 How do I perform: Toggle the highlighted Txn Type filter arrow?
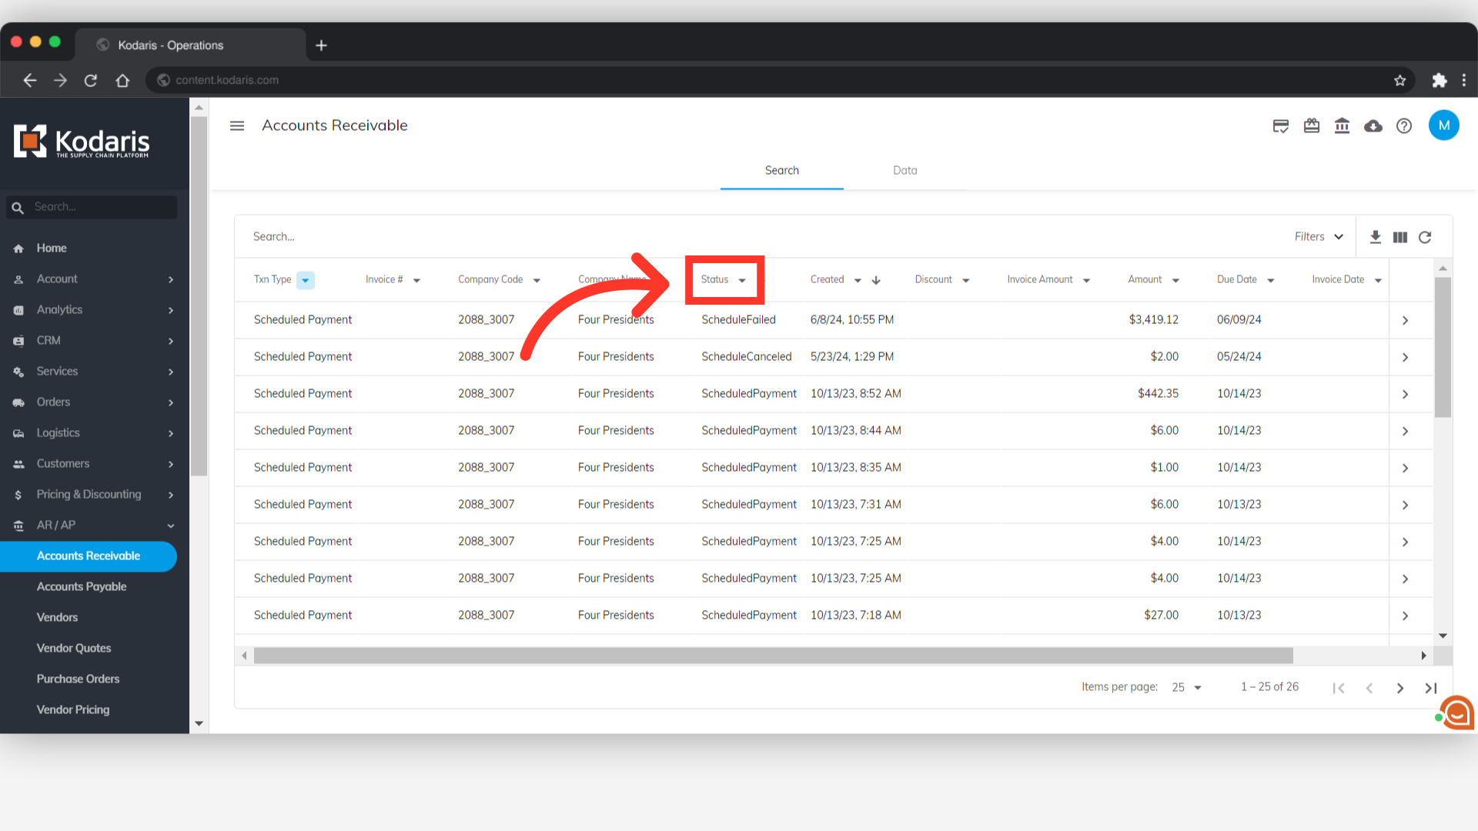point(306,280)
